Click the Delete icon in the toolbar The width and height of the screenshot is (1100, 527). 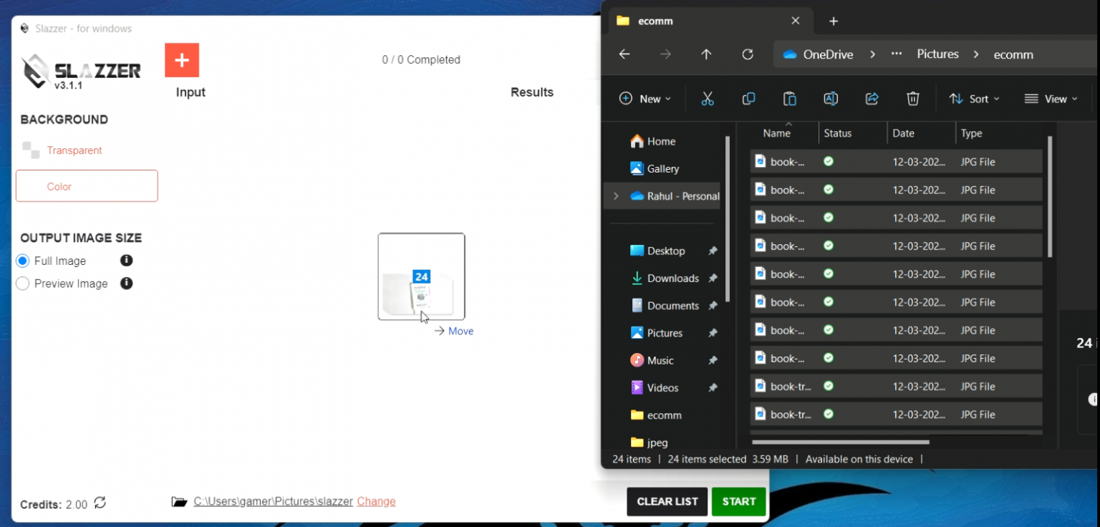coord(912,98)
